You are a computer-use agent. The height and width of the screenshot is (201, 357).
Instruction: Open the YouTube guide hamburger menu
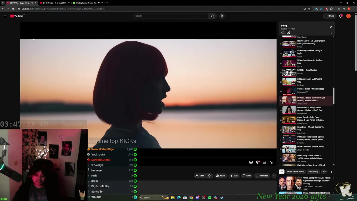pyautogui.click(x=5, y=16)
